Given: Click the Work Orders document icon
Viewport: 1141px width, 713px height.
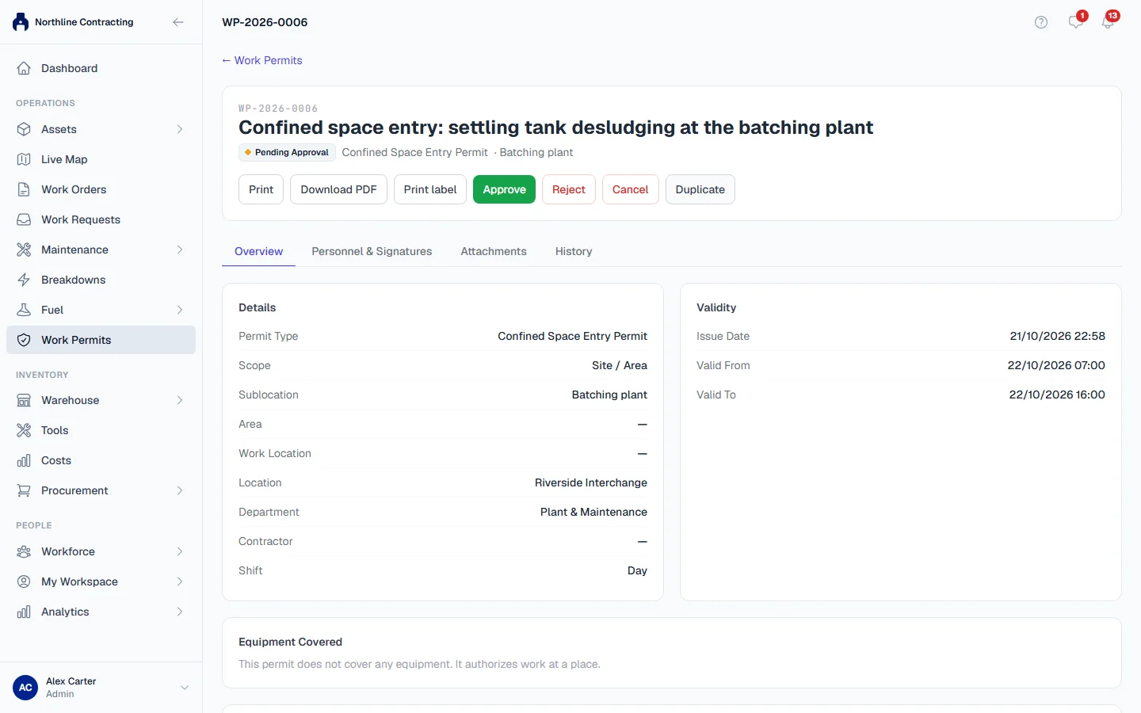Looking at the screenshot, I should [x=24, y=189].
